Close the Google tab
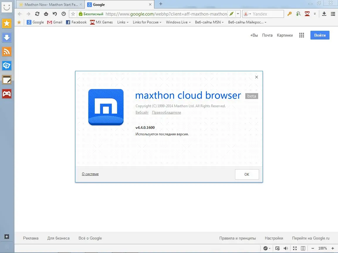Screen dimensions: 338x253 tap(150, 4)
